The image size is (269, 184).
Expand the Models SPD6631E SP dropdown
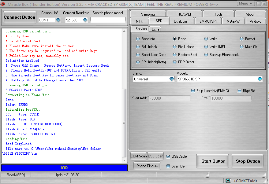tap(260, 79)
